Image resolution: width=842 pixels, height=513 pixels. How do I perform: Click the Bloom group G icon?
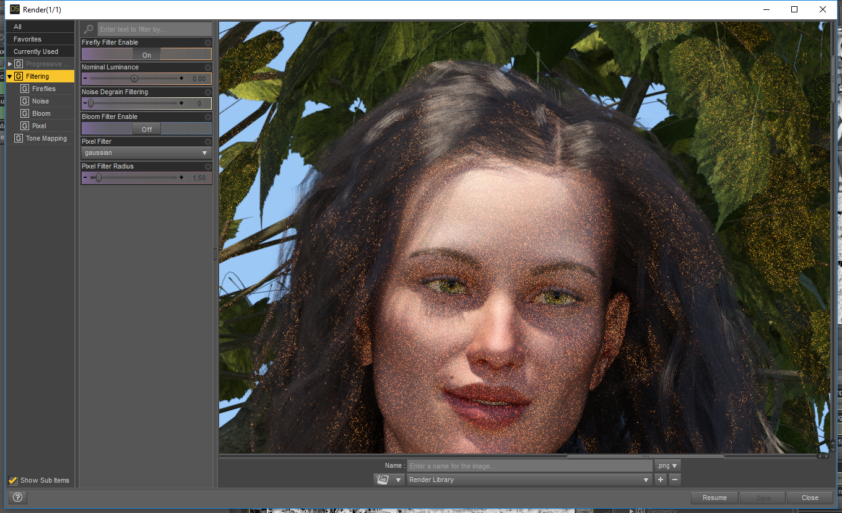tap(25, 113)
